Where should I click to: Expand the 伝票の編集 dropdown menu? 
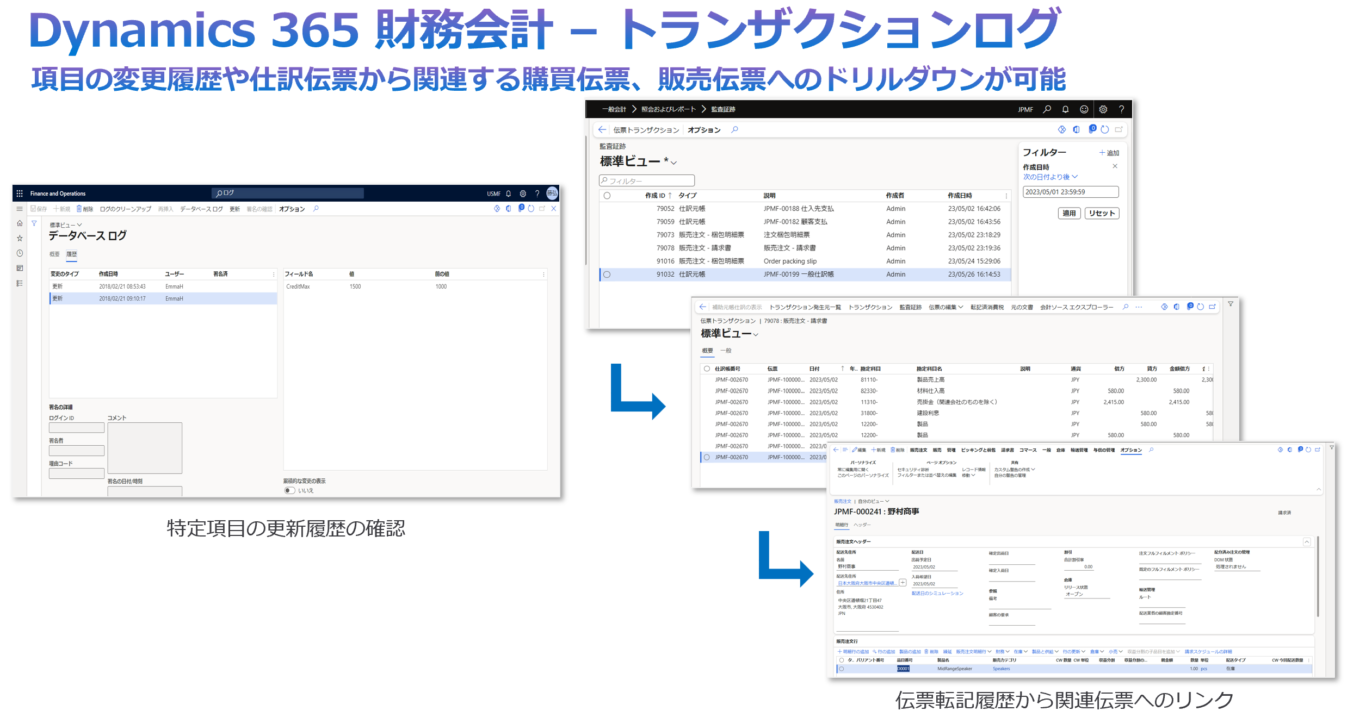coord(947,306)
